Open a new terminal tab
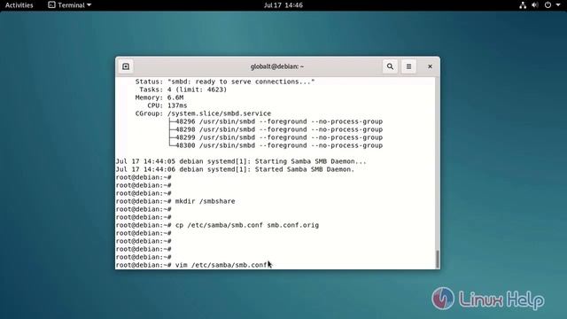The image size is (567, 319). click(126, 66)
